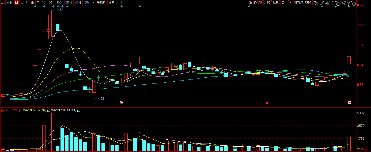Expand the 30s period dropdown arrow
371x152 pixels.
click(x=94, y=2)
